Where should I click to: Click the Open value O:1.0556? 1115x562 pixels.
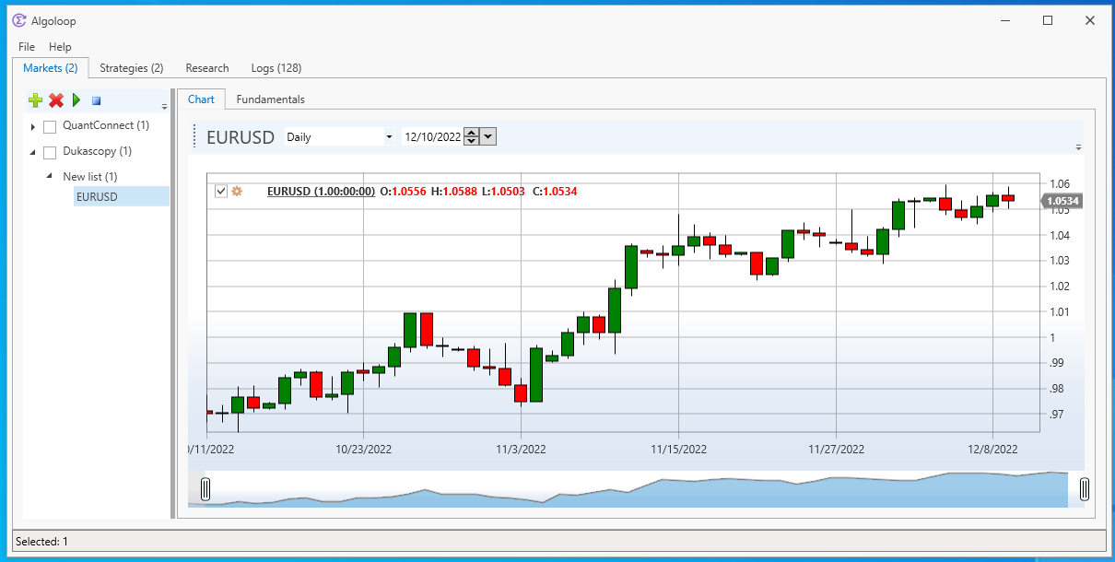(404, 192)
